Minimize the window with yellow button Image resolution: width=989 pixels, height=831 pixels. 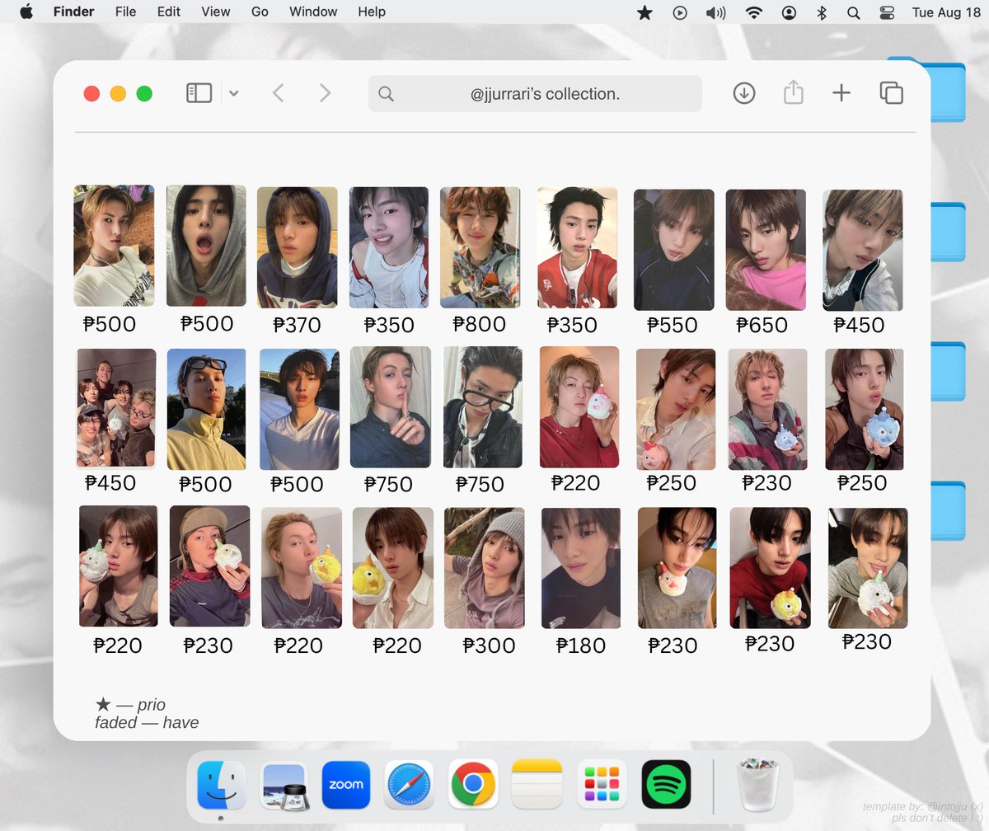(x=118, y=94)
